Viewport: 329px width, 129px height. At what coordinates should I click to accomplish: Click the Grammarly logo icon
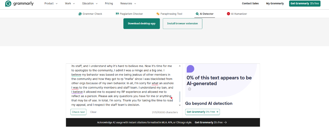pos(8,4)
